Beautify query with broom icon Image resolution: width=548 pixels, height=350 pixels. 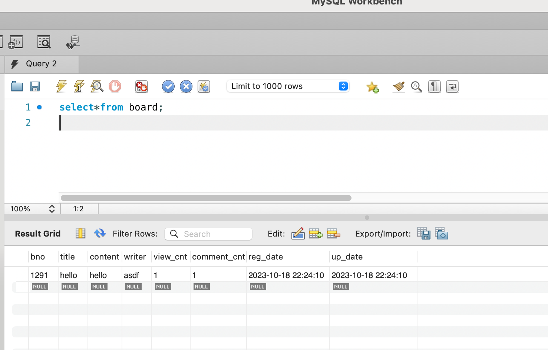pyautogui.click(x=399, y=87)
